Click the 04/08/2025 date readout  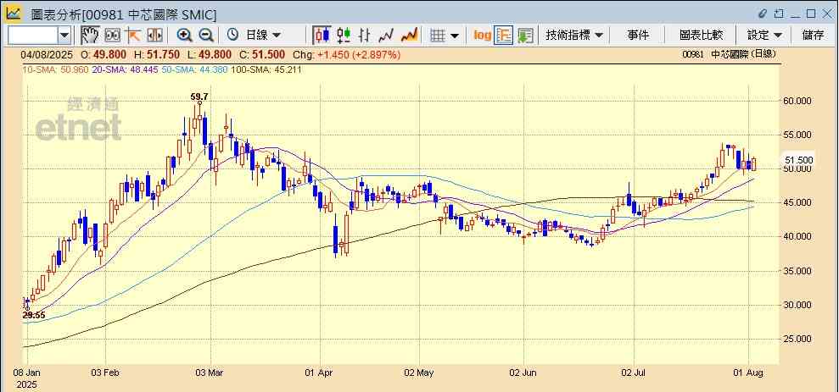click(x=45, y=55)
